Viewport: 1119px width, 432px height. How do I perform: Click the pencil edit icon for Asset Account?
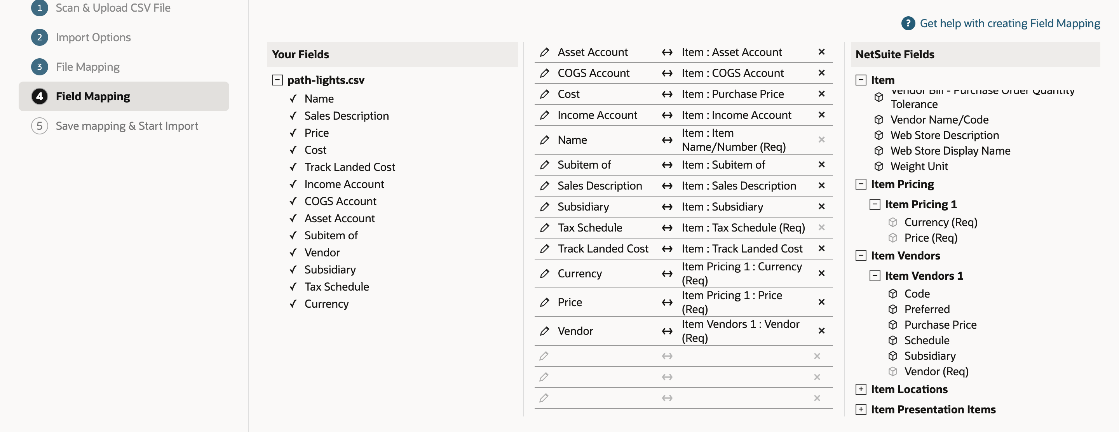click(544, 52)
